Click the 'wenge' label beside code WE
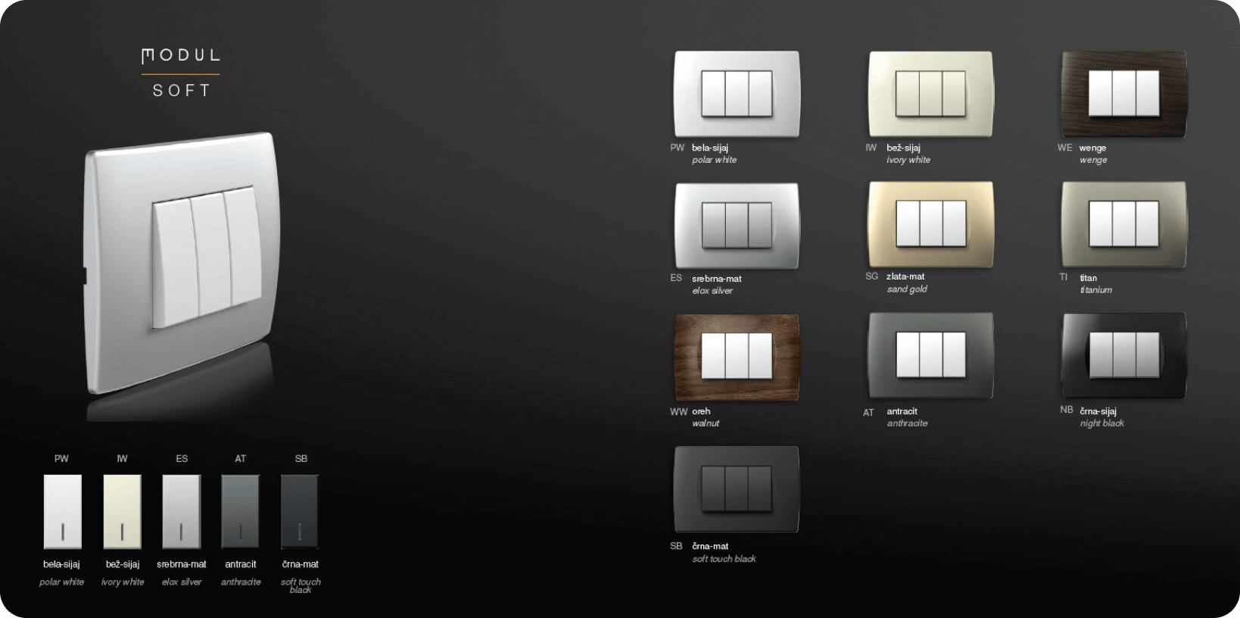1240x618 pixels. point(1092,148)
